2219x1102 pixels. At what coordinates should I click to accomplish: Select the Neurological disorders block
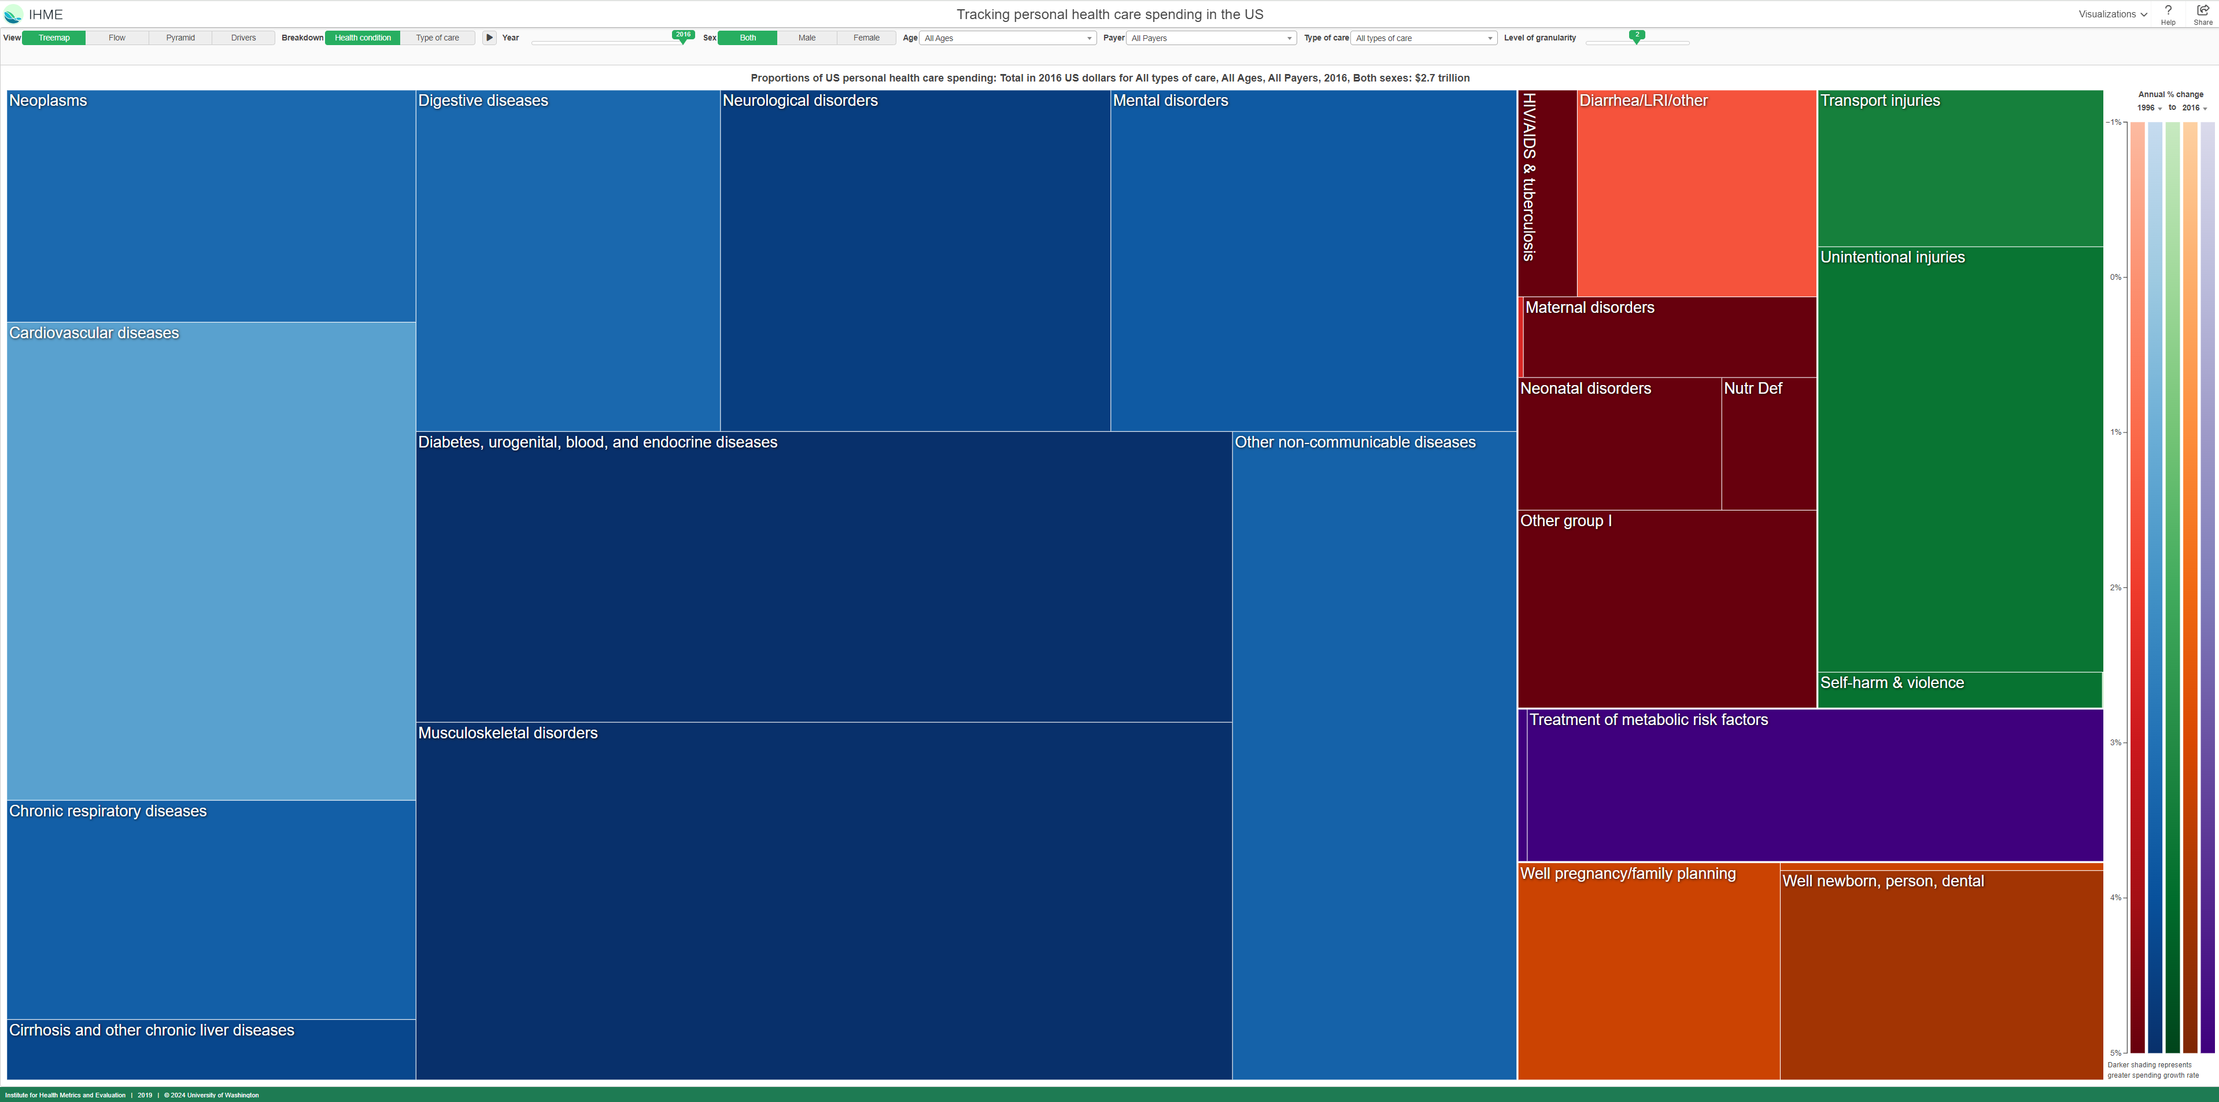915,261
